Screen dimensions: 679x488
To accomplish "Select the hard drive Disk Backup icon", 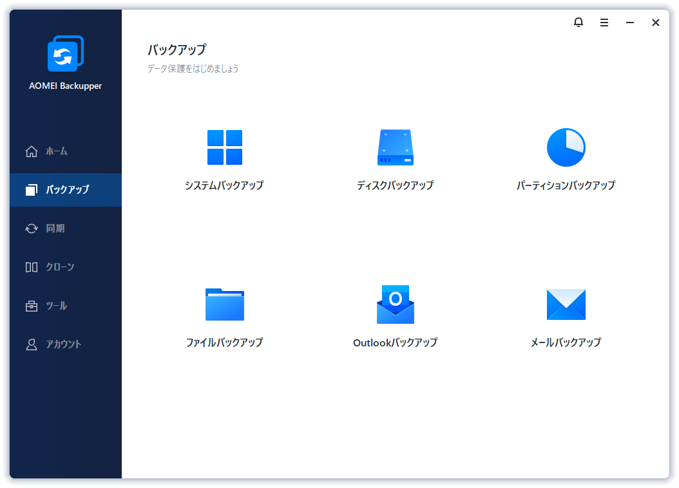I will [x=395, y=147].
